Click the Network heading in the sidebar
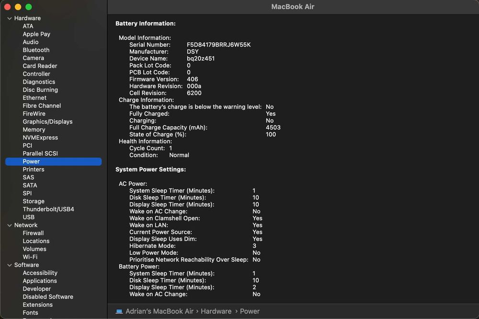The height and width of the screenshot is (319, 479). [26, 225]
